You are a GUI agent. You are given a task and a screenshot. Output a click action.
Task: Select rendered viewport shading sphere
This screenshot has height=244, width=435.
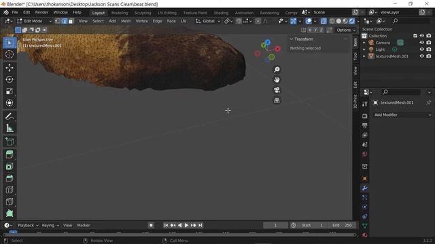(352, 21)
